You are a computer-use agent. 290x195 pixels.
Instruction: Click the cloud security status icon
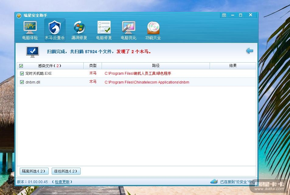[214, 182]
